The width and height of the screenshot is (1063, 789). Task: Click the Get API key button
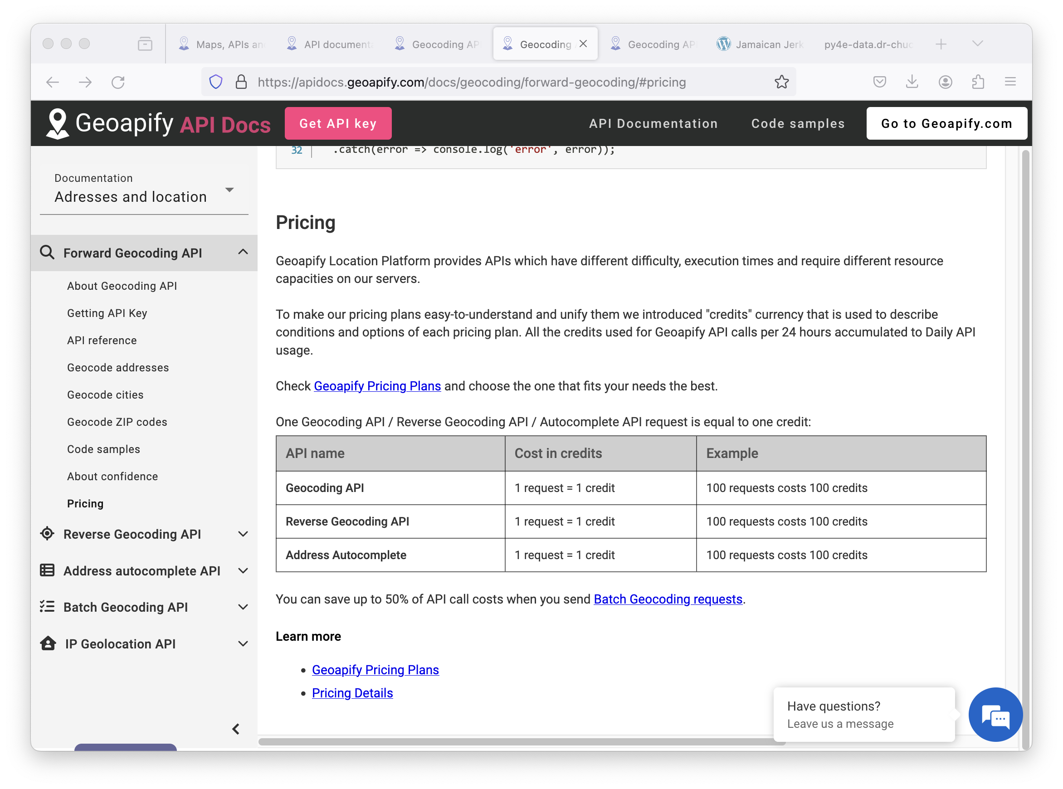[x=338, y=124]
